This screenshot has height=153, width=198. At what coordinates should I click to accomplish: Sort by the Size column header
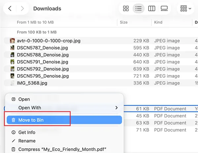click(124, 22)
